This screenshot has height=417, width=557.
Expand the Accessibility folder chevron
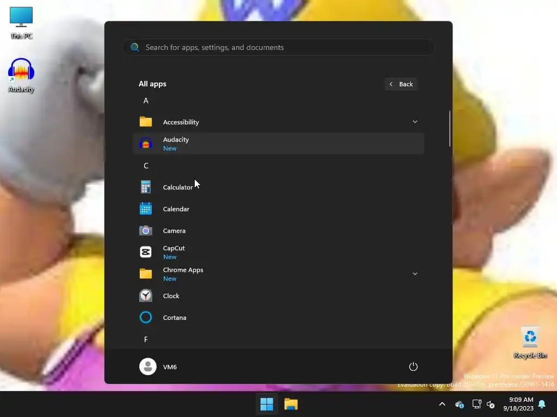click(414, 122)
